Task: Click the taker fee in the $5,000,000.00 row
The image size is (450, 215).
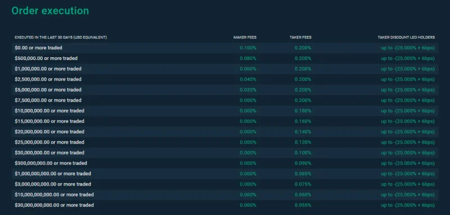Action: (x=303, y=90)
